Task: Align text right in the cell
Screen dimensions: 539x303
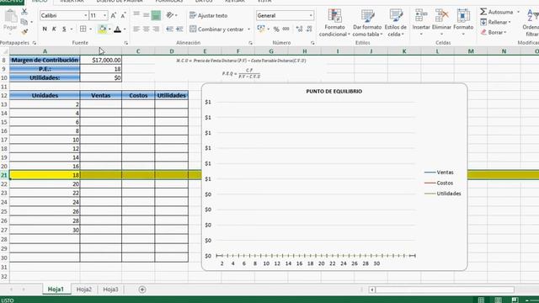Action: pyautogui.click(x=156, y=29)
